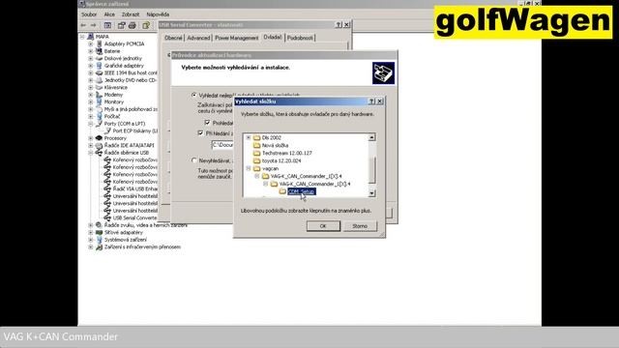619x348 pixels.
Task: Click the folder list scrollbar thumb
Action: click(371, 170)
